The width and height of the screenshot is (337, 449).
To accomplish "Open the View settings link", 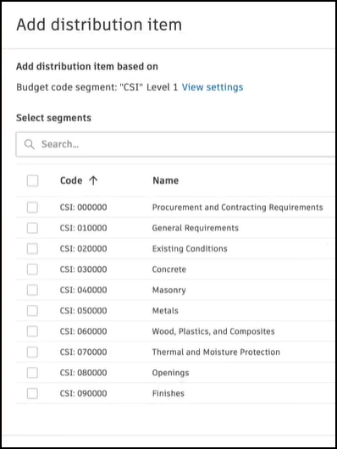I will [x=213, y=87].
